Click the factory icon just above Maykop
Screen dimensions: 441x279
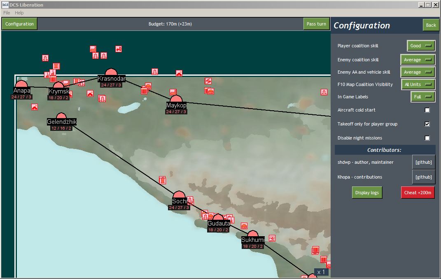pyautogui.click(x=173, y=92)
